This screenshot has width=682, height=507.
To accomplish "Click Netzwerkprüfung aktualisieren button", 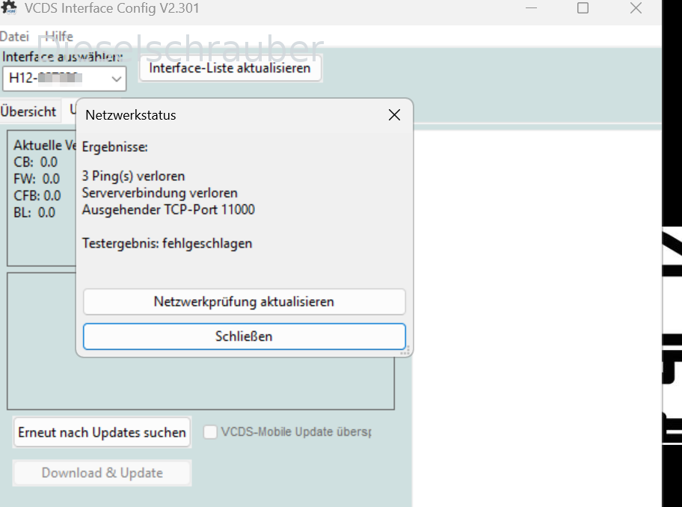I will pyautogui.click(x=244, y=302).
